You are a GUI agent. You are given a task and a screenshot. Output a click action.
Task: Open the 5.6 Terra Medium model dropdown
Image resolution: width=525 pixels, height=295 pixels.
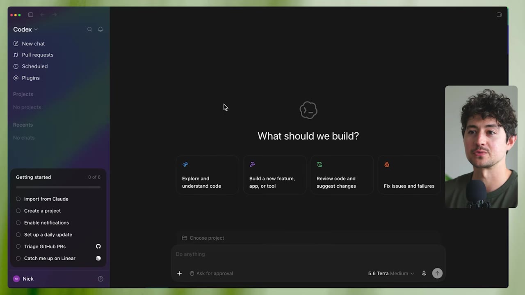pyautogui.click(x=391, y=274)
